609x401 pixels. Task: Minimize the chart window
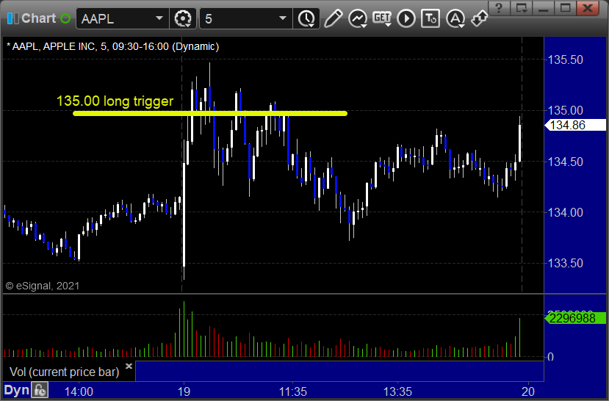(544, 7)
